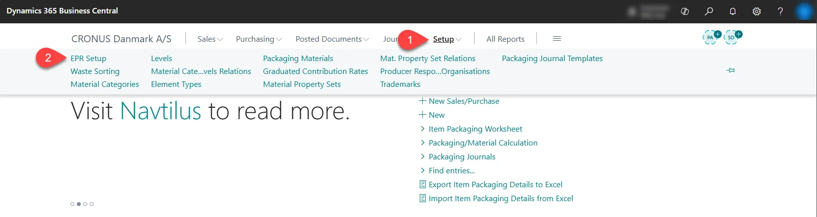Open the settings gear icon
Image resolution: width=817 pixels, height=217 pixels.
click(757, 11)
